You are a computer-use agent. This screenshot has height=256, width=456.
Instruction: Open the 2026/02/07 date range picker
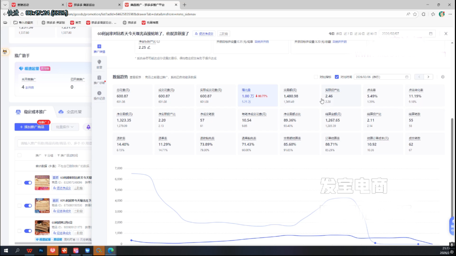point(407,34)
